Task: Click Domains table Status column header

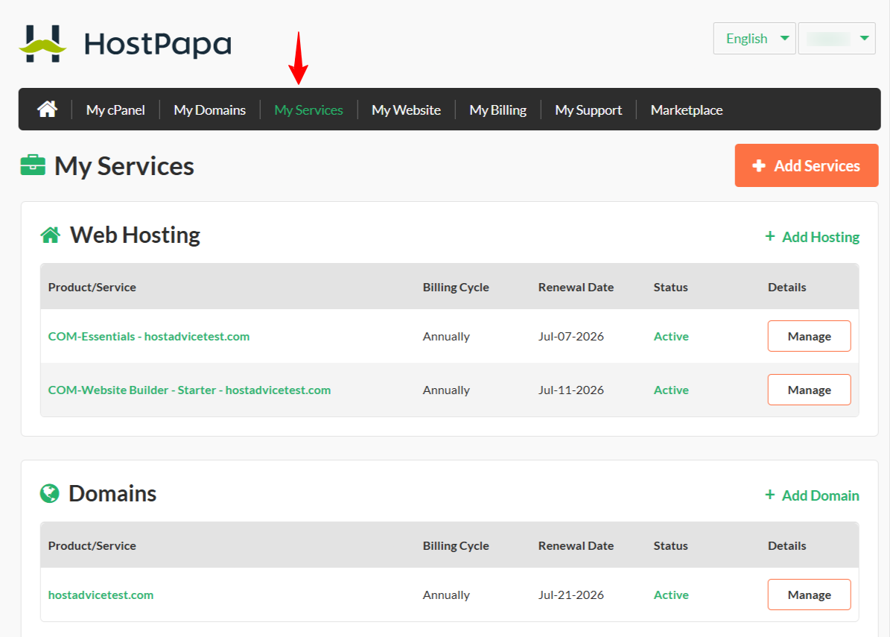Action: [x=670, y=545]
